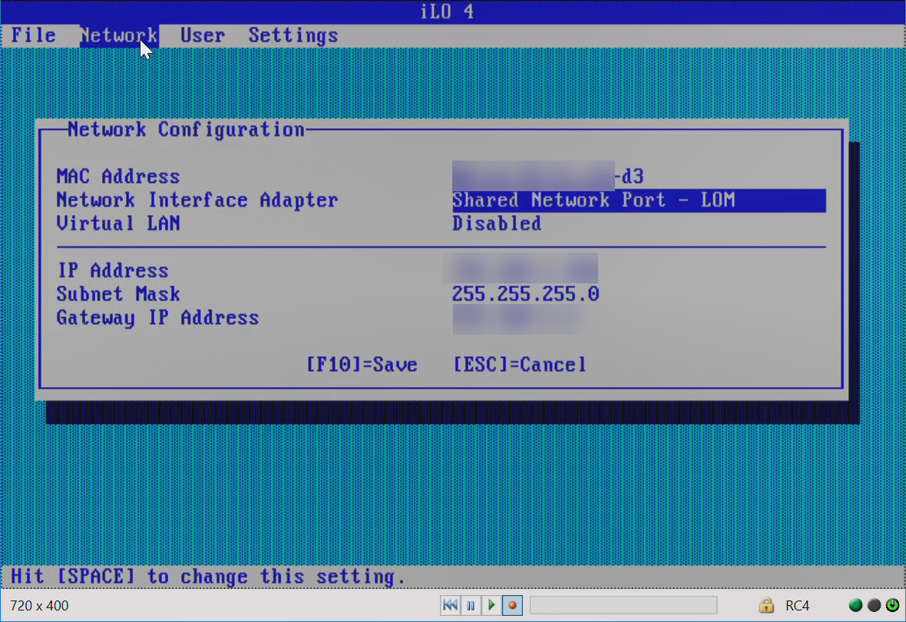The width and height of the screenshot is (906, 622).
Task: Pause the console capture playback
Action: (x=471, y=605)
